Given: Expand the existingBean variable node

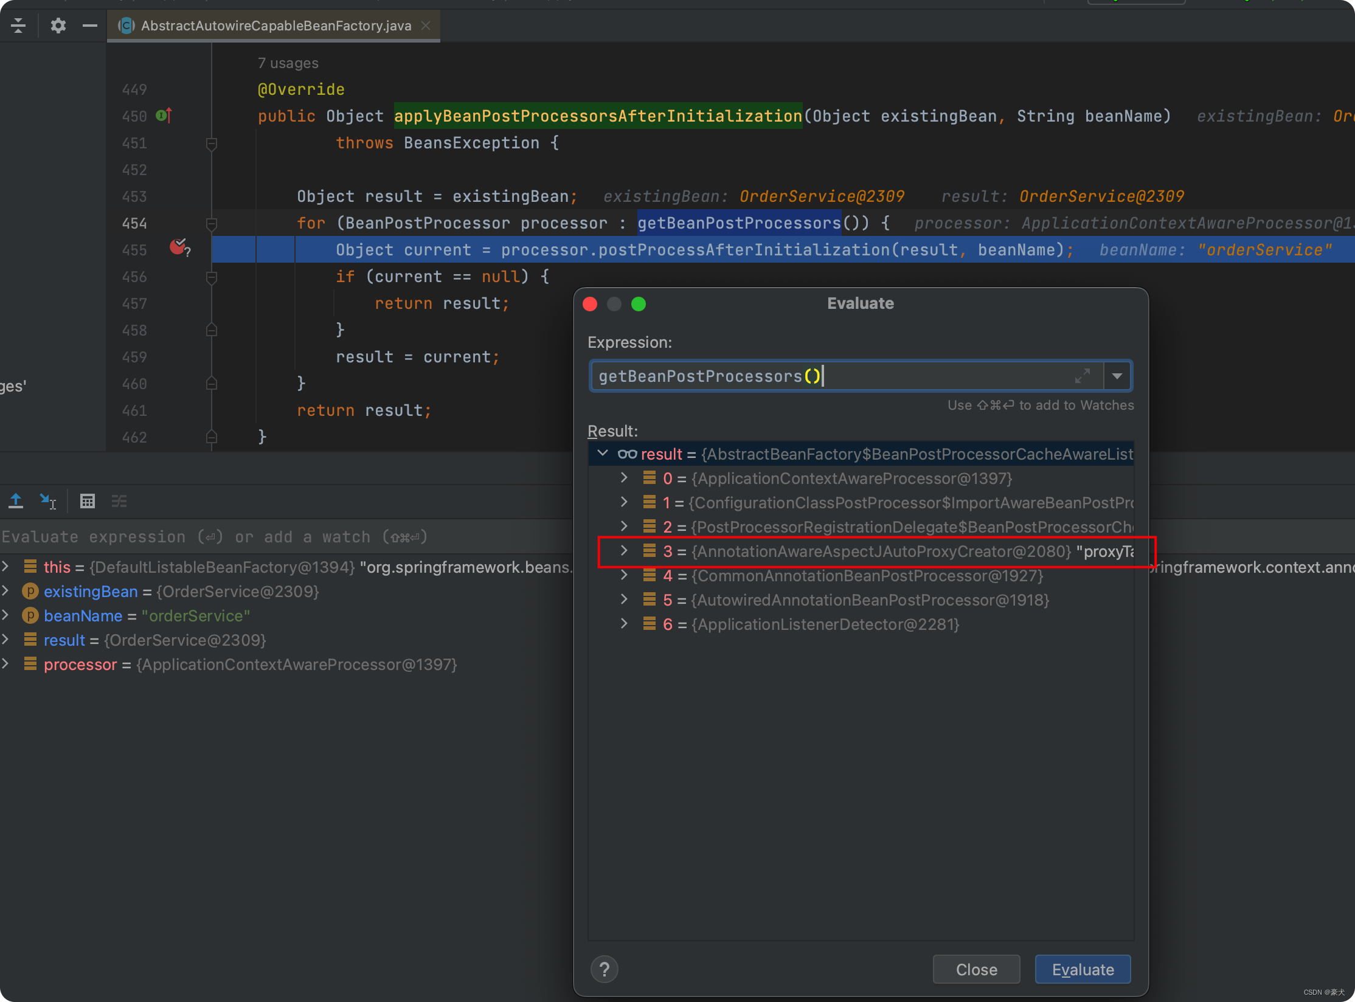Looking at the screenshot, I should coord(5,591).
